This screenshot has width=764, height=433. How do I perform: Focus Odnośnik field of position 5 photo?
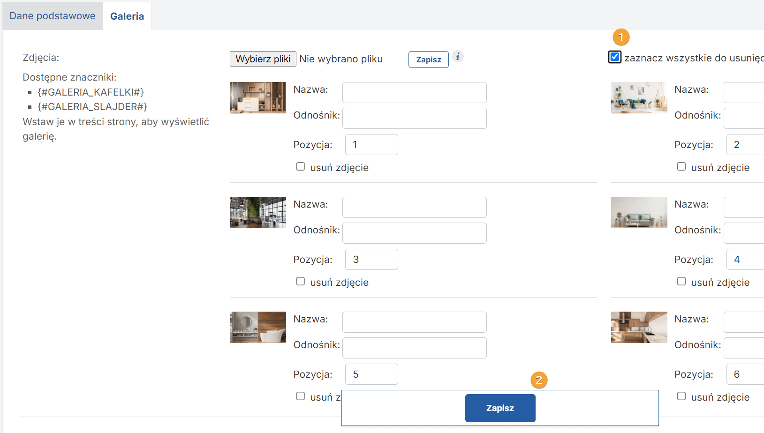[x=415, y=348]
